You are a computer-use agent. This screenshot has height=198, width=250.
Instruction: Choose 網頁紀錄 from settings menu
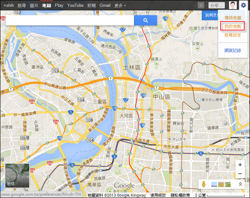(233, 50)
